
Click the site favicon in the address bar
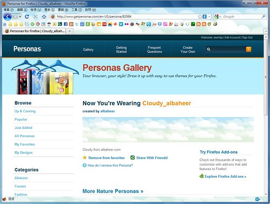coord(53,17)
